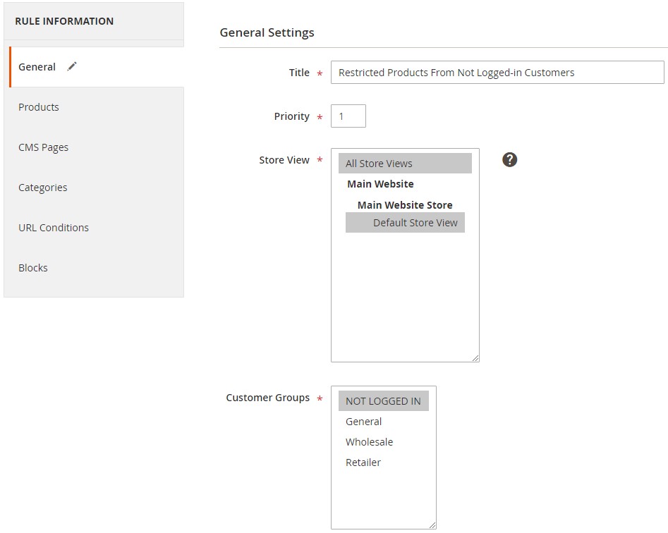Go to the Categories tab
The image size is (668, 533).
coord(43,188)
